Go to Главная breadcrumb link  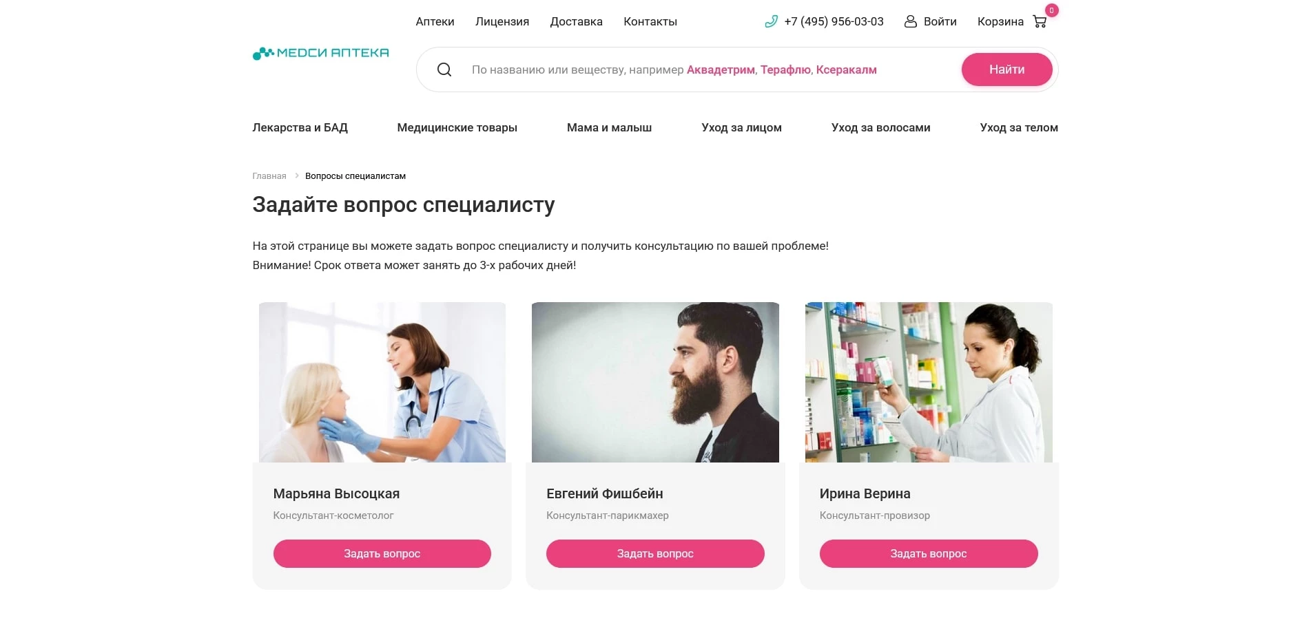[x=269, y=176]
